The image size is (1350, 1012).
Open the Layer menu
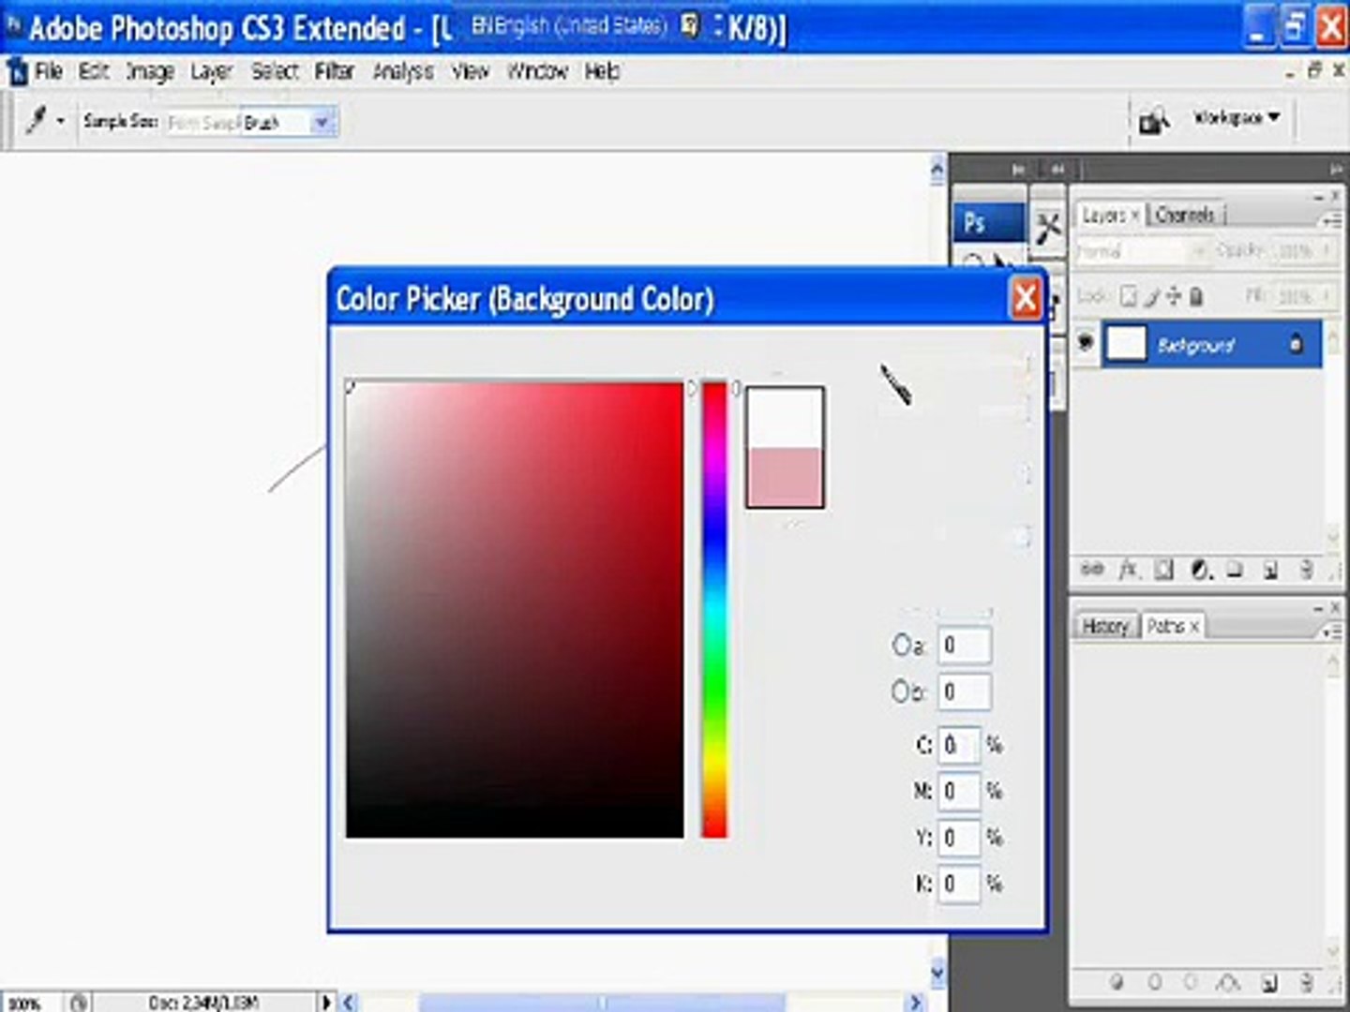tap(211, 71)
